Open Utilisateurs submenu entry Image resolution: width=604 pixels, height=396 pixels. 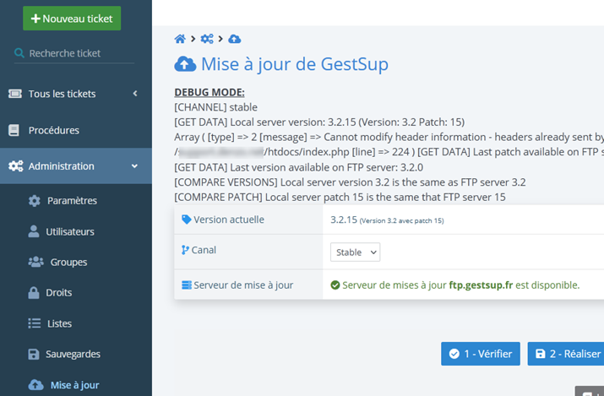tap(70, 231)
